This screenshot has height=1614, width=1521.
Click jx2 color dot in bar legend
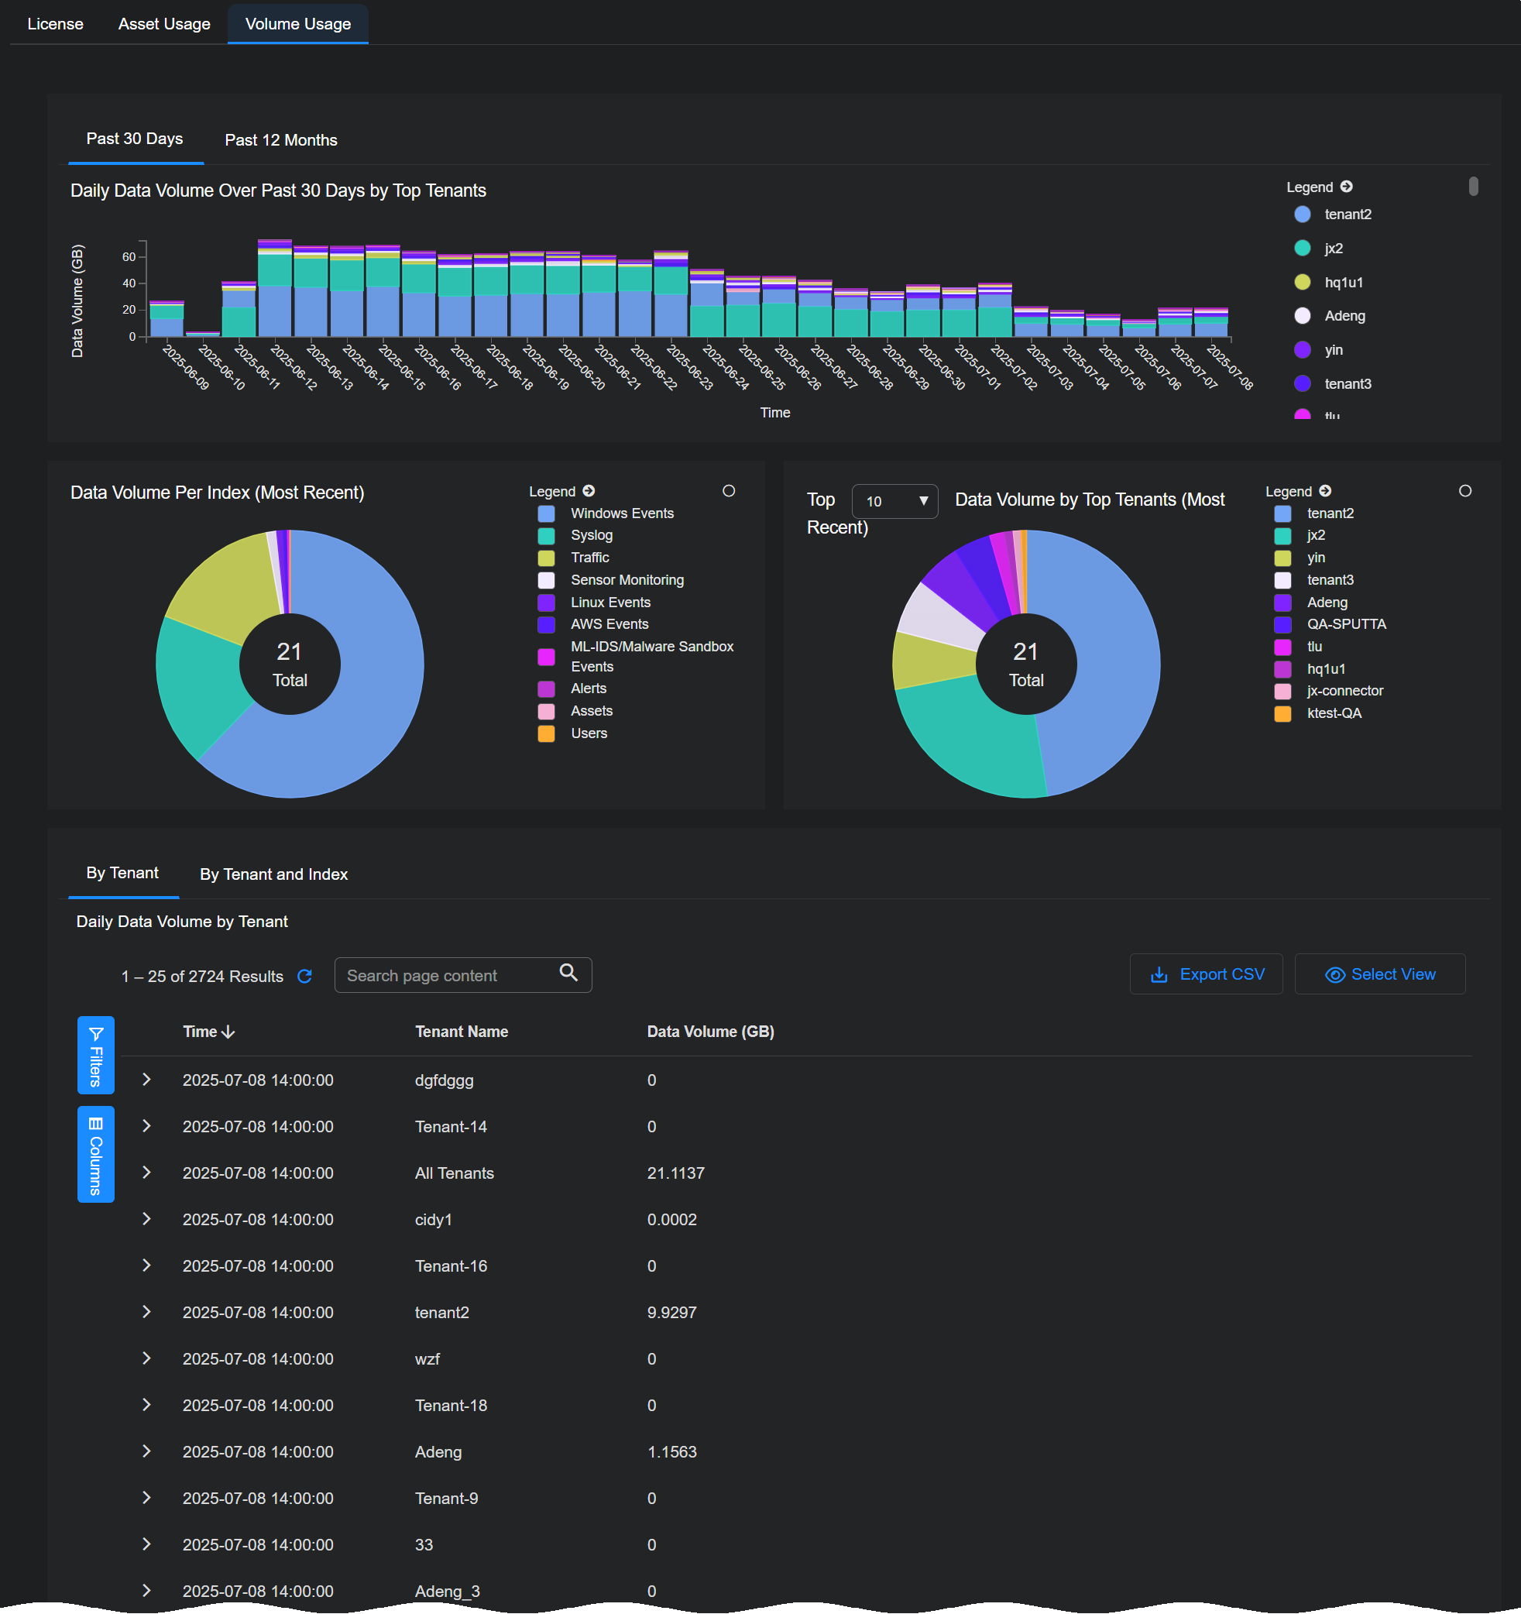[1303, 249]
